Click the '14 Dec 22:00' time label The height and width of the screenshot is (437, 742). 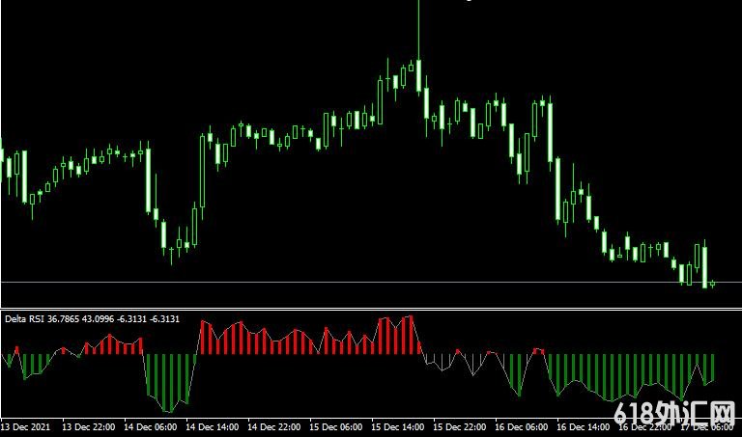click(x=274, y=427)
